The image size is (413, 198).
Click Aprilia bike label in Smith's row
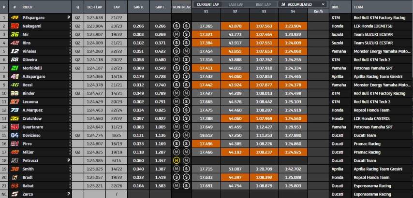[337, 169]
